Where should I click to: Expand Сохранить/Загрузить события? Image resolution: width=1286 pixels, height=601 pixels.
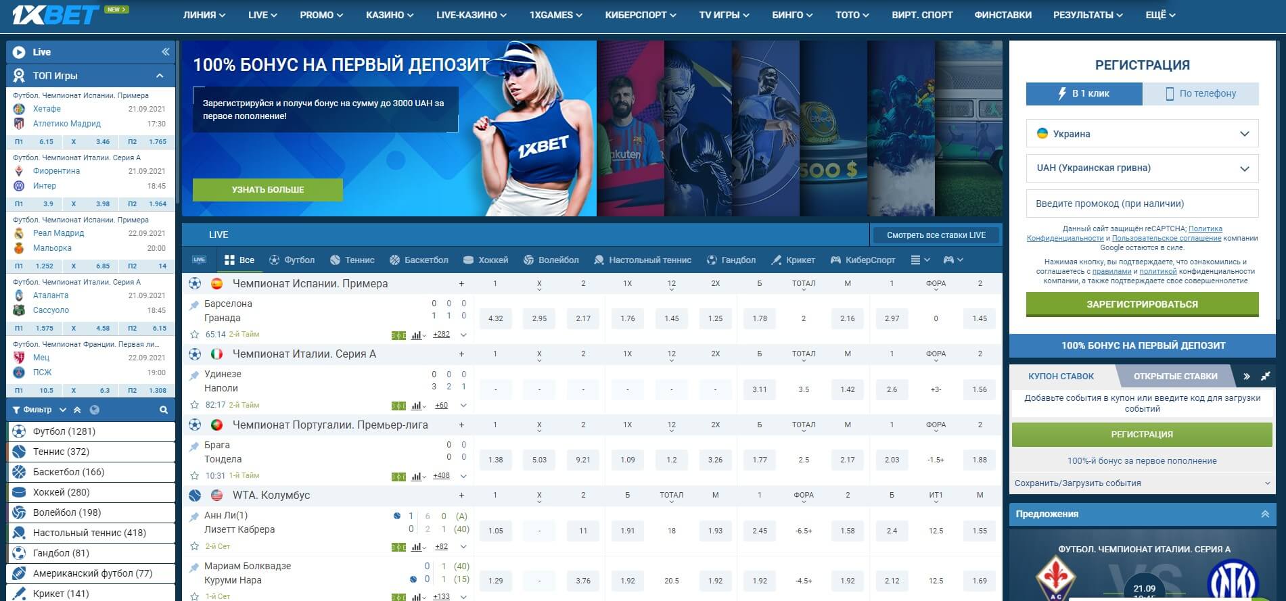point(1142,483)
